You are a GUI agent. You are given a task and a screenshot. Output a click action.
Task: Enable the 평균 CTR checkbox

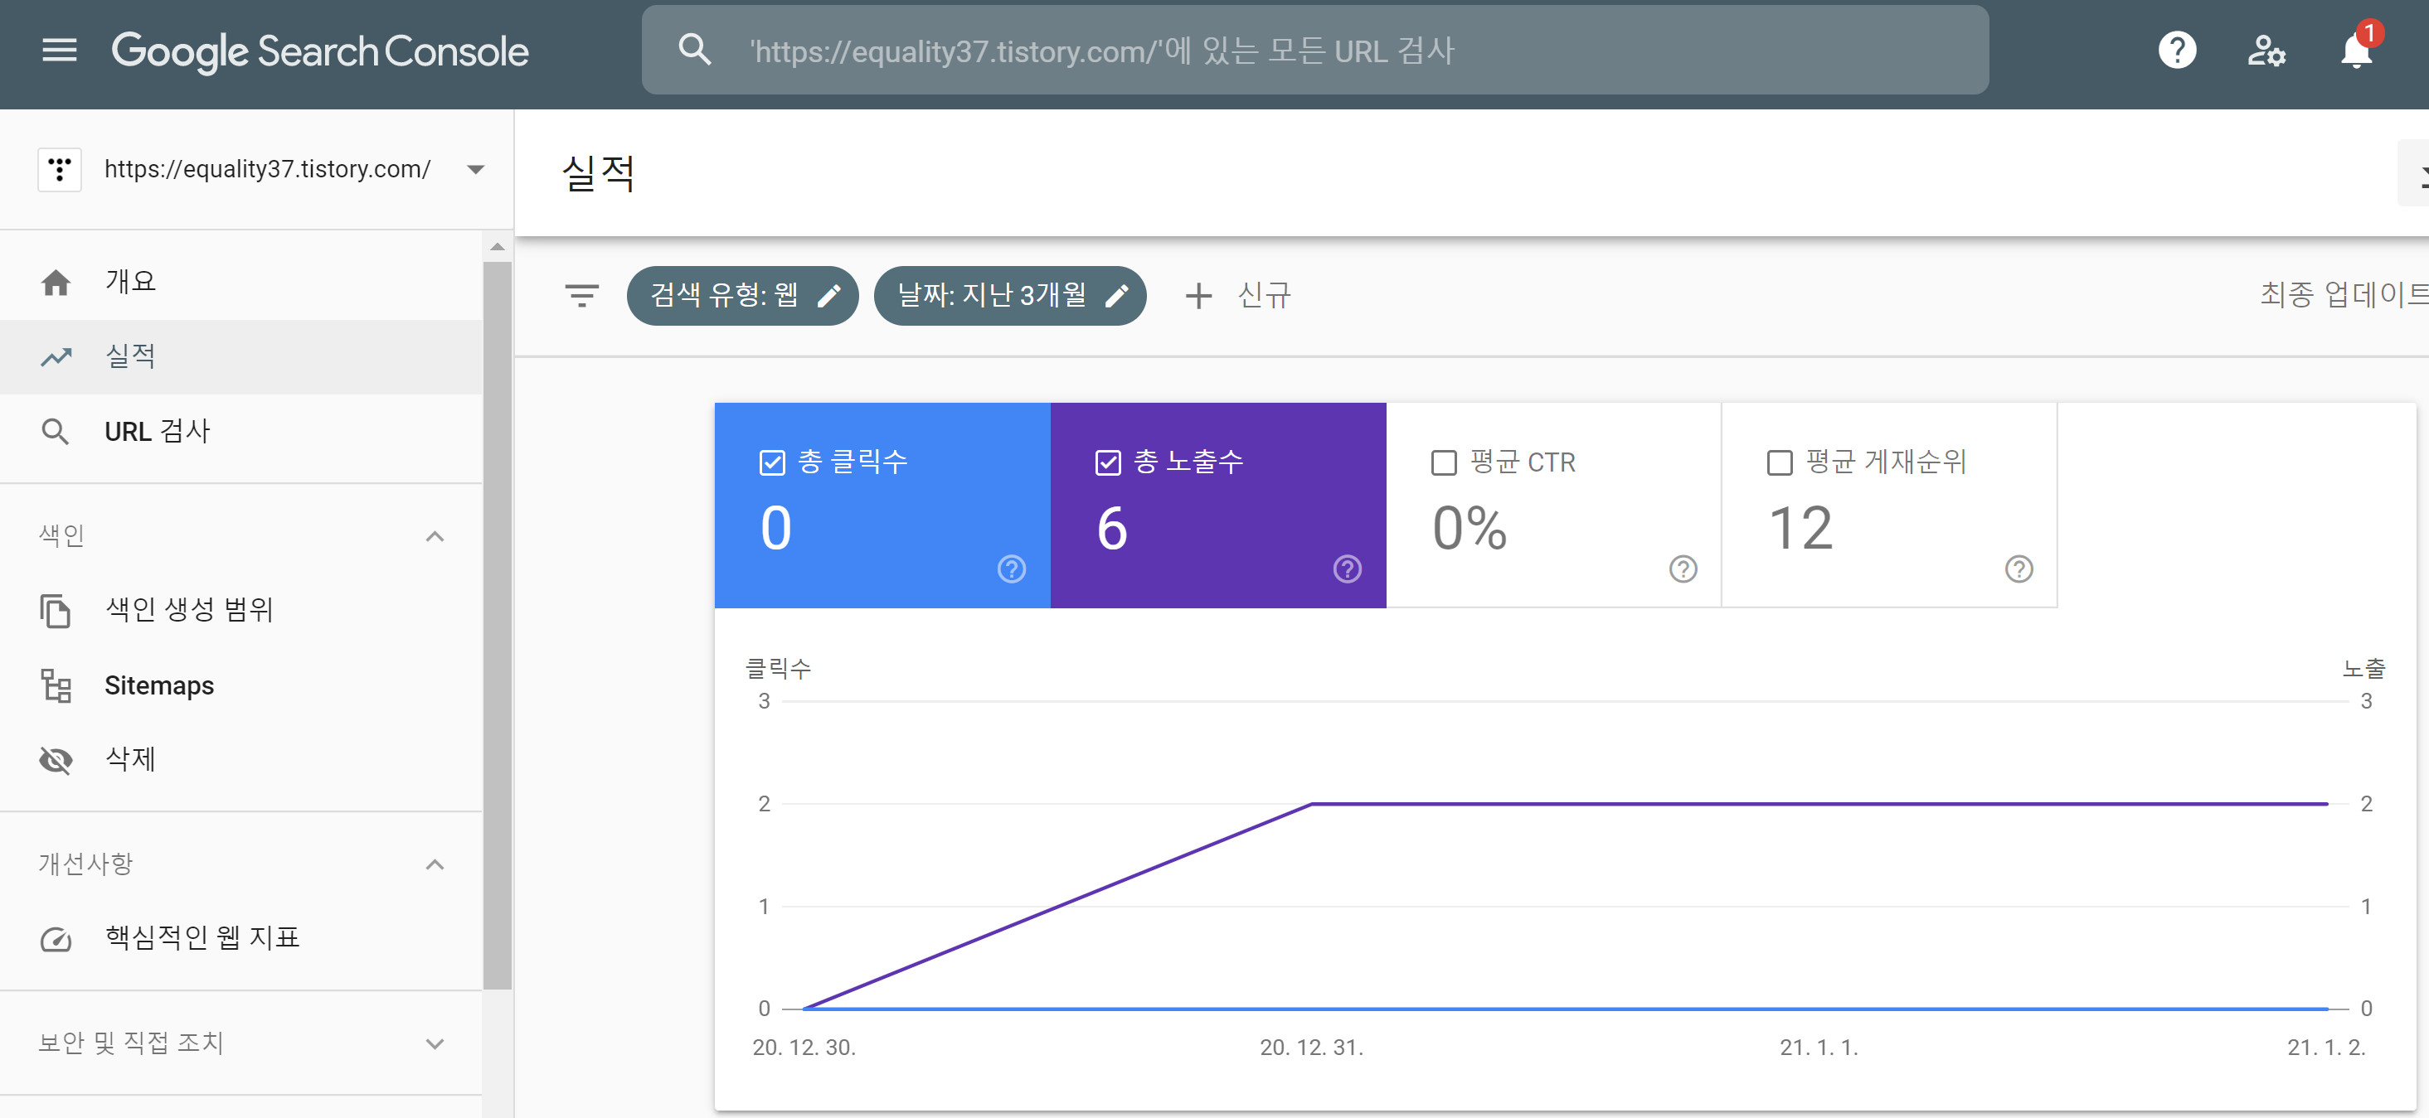click(1443, 462)
